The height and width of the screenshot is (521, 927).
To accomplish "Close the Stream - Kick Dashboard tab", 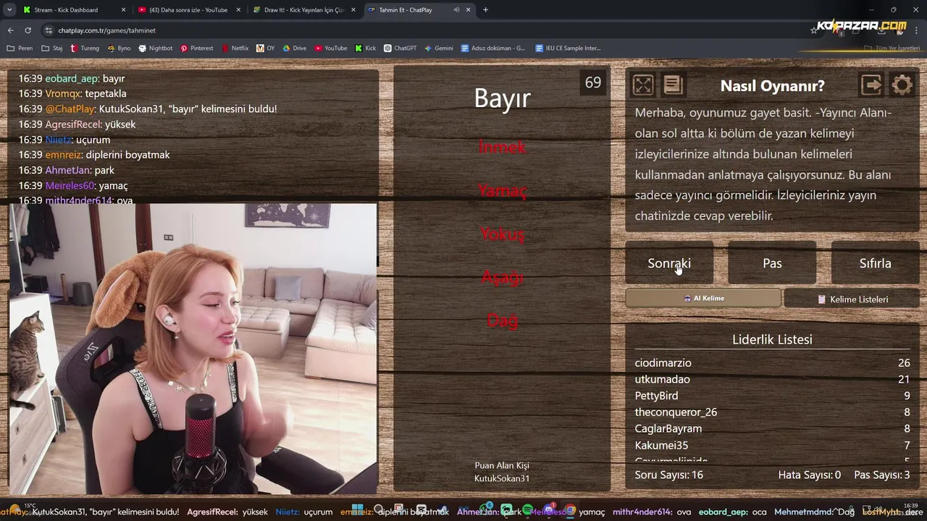I will (123, 10).
